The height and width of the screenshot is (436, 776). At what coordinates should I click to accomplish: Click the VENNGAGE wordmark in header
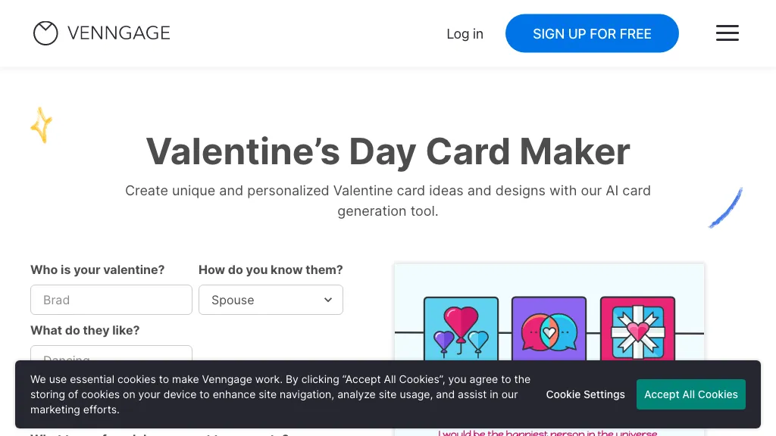(x=118, y=33)
